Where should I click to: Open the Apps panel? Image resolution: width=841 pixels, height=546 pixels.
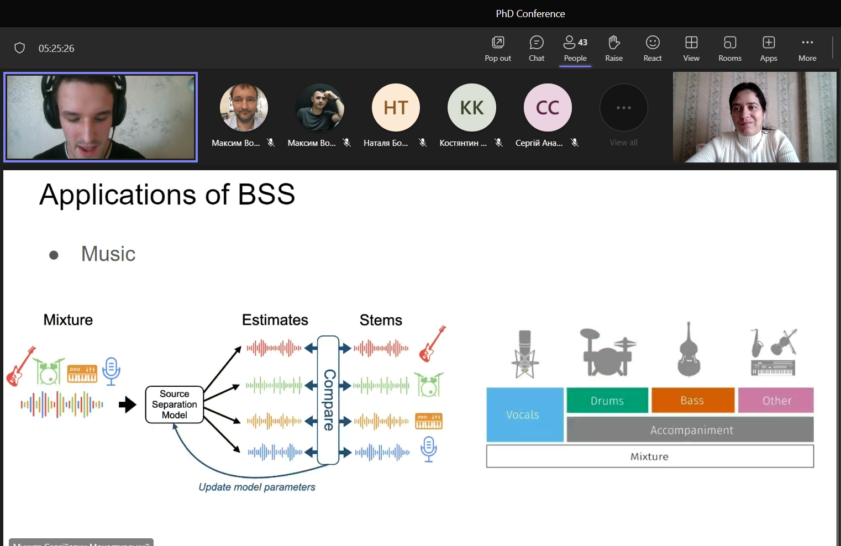point(768,49)
